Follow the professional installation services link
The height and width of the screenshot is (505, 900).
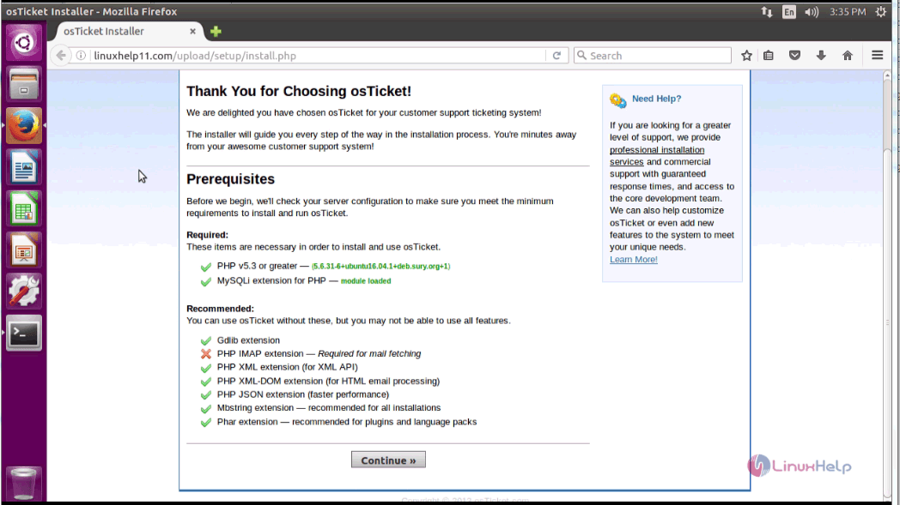click(657, 156)
